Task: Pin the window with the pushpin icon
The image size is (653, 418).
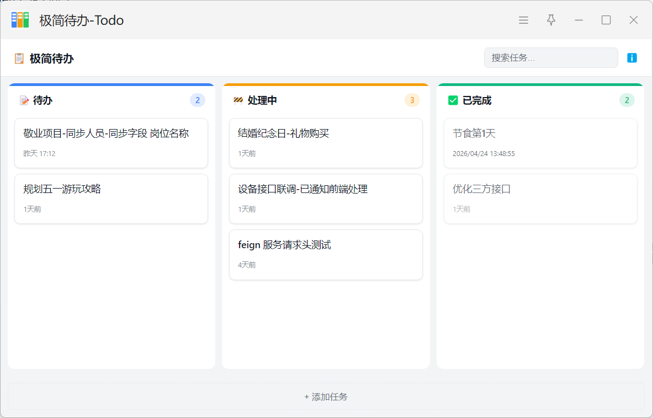Action: pos(551,20)
